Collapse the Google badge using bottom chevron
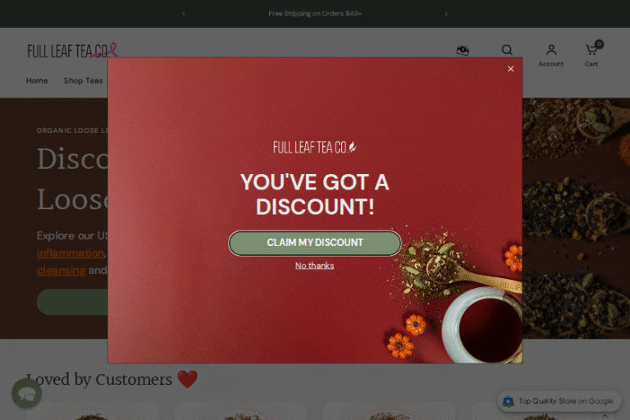630x420 pixels. coord(605,416)
